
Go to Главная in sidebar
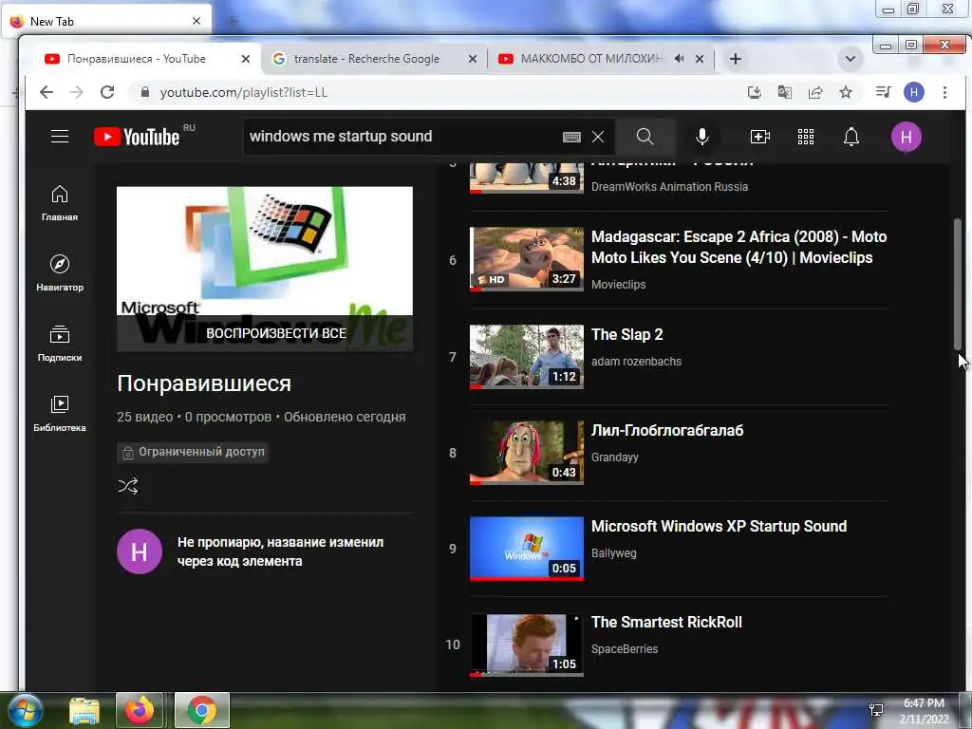point(60,203)
